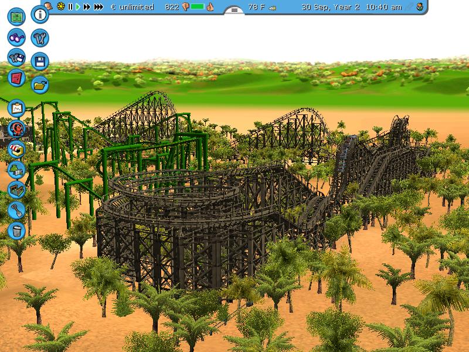This screenshot has width=469, height=352.
Task: Click the messages icon at top bar's left
Action: pyautogui.click(x=48, y=6)
